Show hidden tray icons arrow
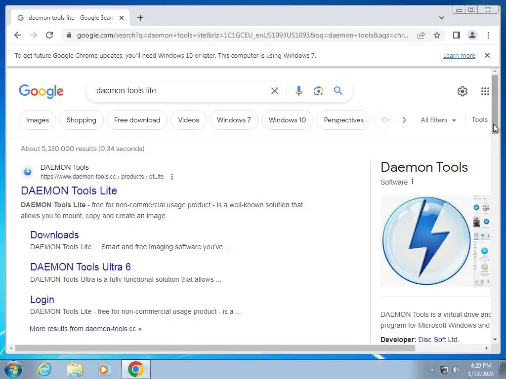 pos(432,370)
